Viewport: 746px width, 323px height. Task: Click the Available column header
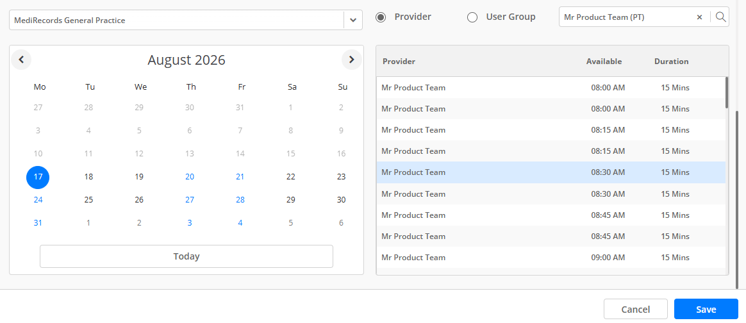(x=604, y=62)
